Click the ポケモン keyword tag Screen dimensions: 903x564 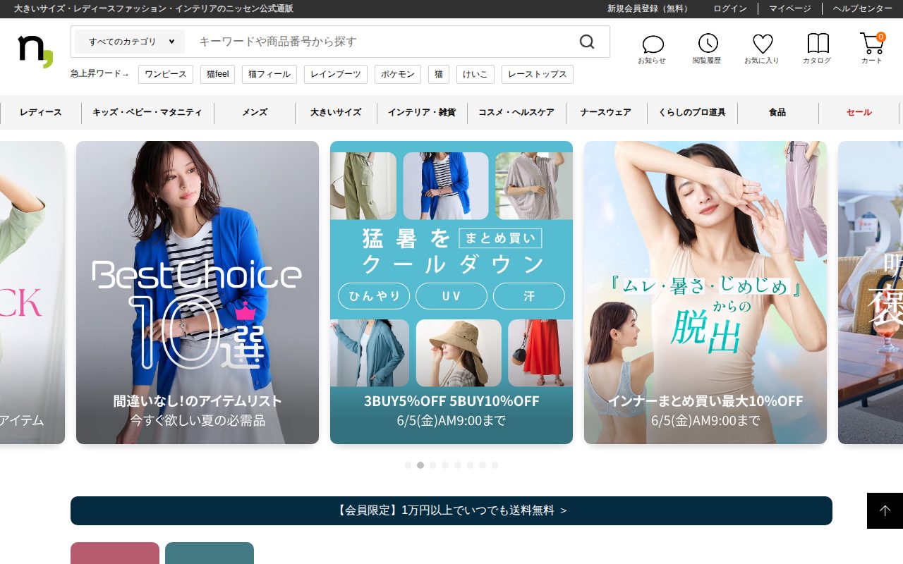tap(398, 74)
